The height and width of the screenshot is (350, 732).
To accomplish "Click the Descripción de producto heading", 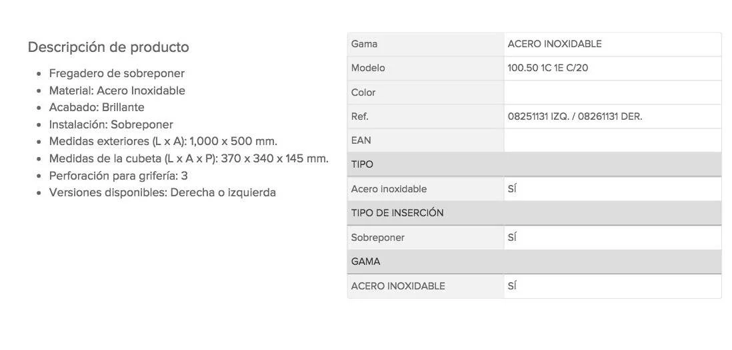I will coord(108,47).
